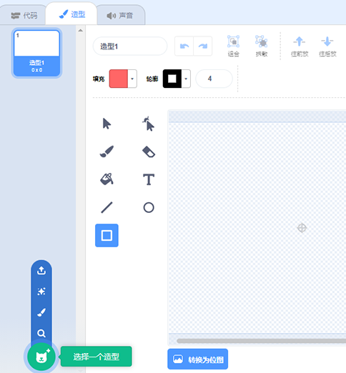Select the Line tool
Image resolution: width=346 pixels, height=373 pixels.
point(107,207)
